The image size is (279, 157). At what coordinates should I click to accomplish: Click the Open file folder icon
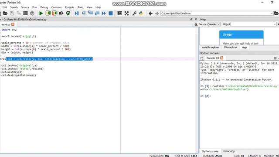[5, 14]
